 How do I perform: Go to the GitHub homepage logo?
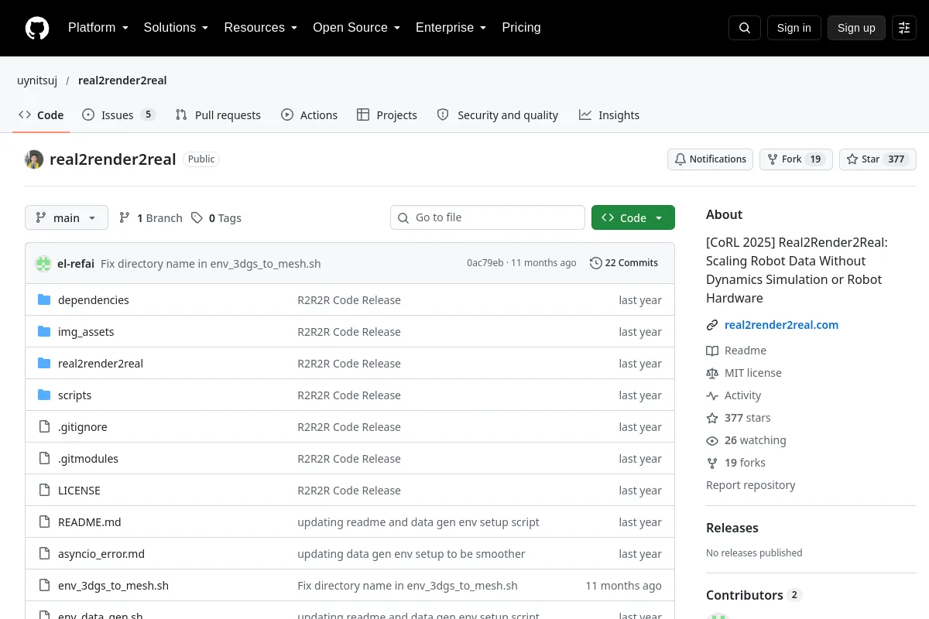click(x=37, y=28)
